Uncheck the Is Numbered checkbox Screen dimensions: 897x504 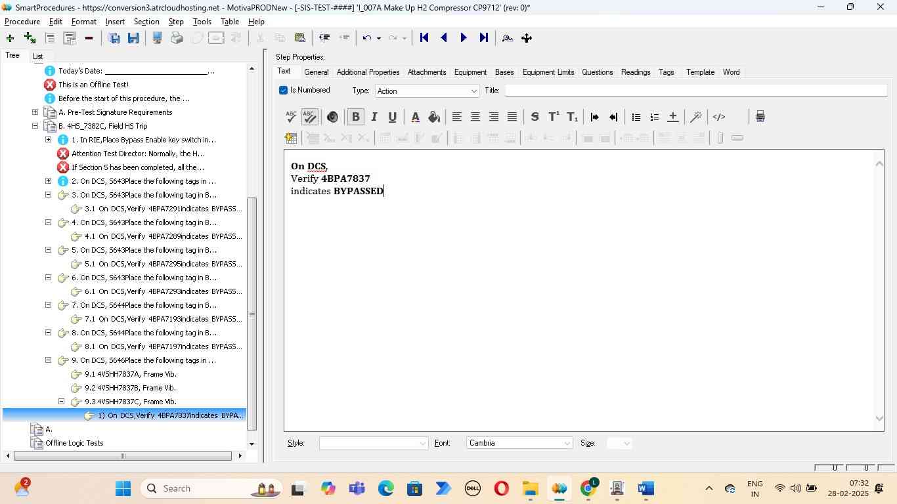pyautogui.click(x=284, y=91)
